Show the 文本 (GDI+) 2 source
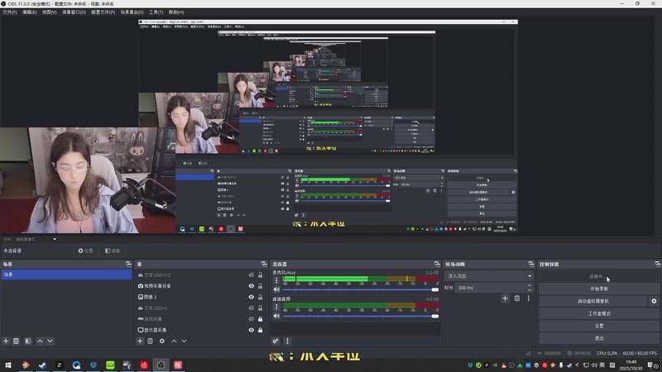This screenshot has width=662, height=372. pos(252,275)
